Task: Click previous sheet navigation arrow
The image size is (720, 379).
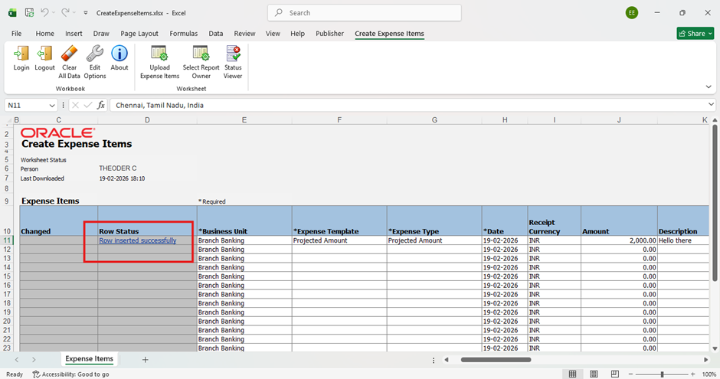Action: click(17, 360)
